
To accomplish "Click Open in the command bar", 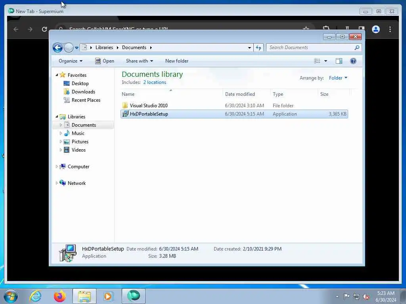I will pyautogui.click(x=105, y=61).
